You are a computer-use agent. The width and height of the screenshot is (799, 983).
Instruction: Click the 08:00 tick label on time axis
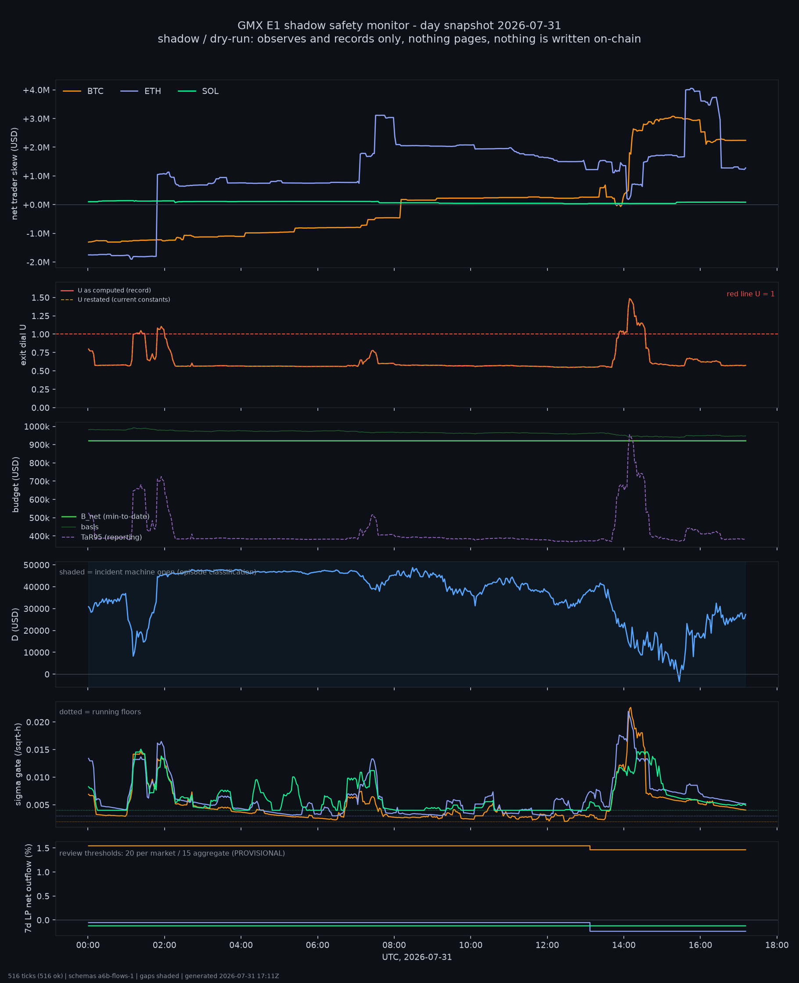click(x=394, y=945)
